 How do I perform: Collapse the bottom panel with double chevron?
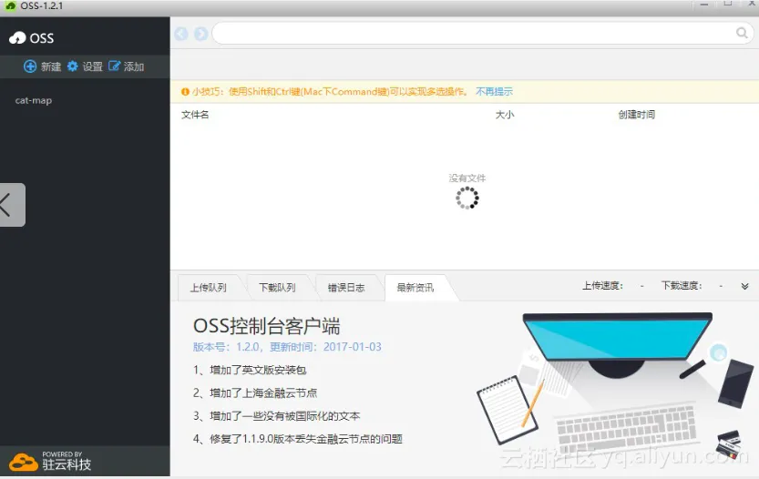point(744,286)
